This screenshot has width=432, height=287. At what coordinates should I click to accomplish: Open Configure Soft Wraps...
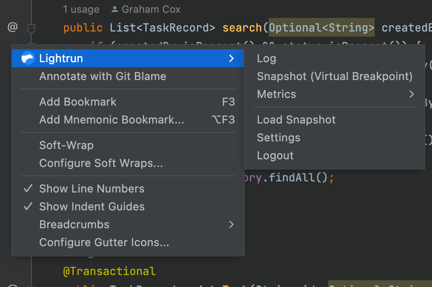128,163
